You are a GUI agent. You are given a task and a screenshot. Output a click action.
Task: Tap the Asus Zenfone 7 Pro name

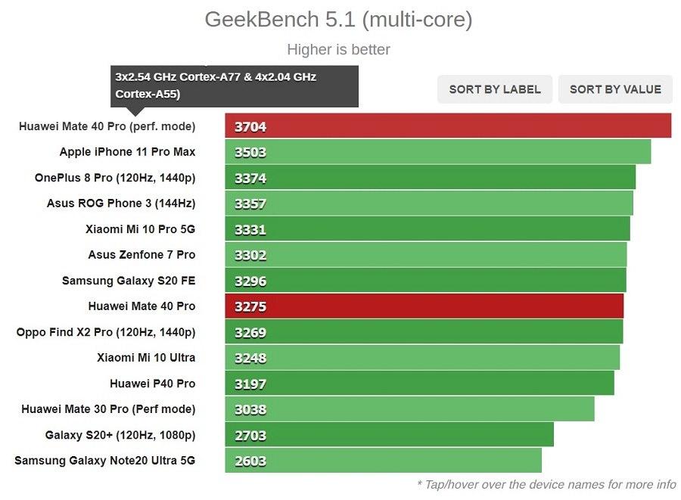(x=141, y=255)
